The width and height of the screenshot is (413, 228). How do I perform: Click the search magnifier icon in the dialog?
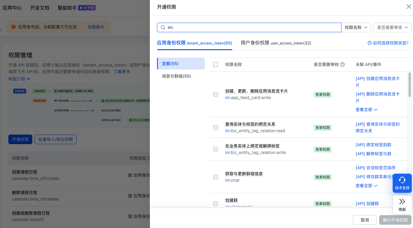163,27
